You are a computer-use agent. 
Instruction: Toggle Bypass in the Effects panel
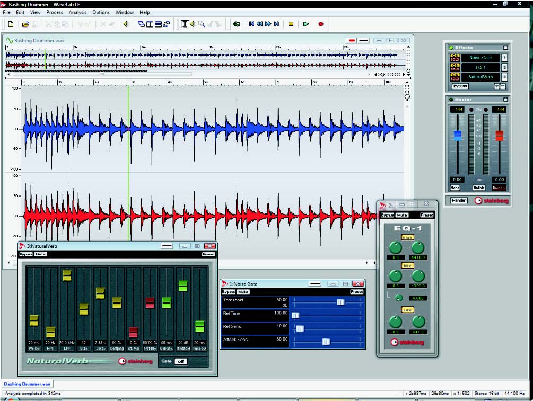460,86
